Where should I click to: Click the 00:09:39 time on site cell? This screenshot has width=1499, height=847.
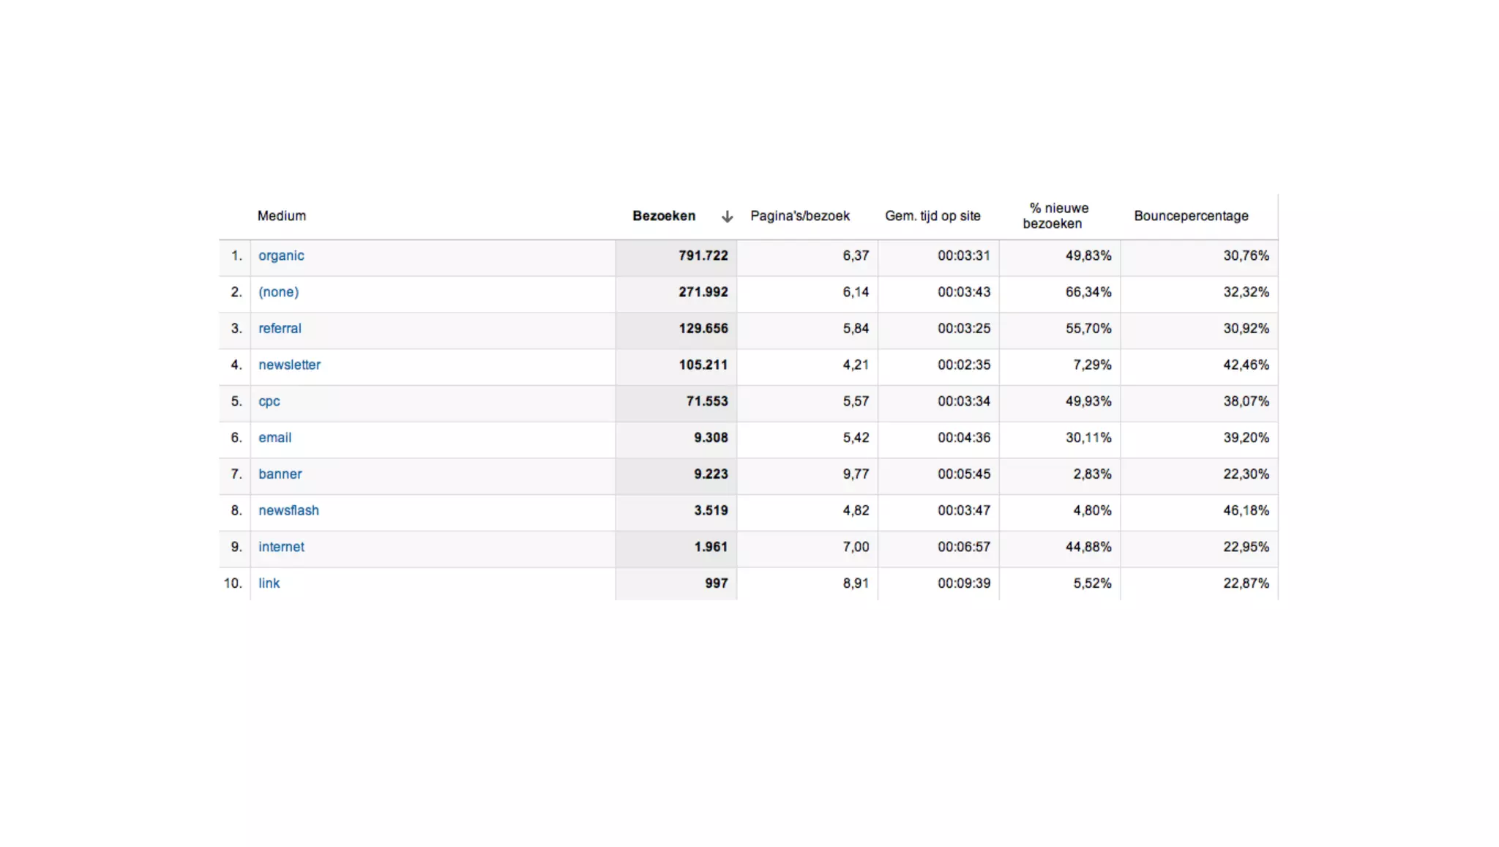point(963,583)
